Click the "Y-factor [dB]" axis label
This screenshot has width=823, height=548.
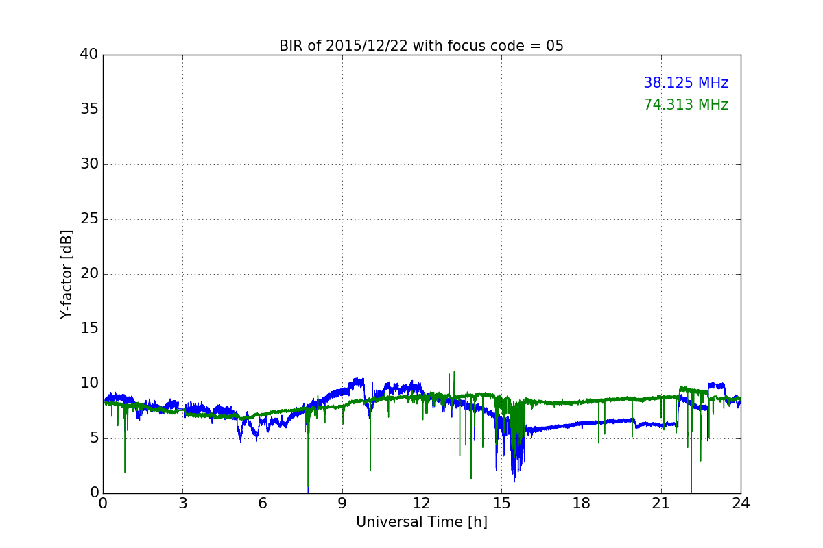click(x=67, y=274)
